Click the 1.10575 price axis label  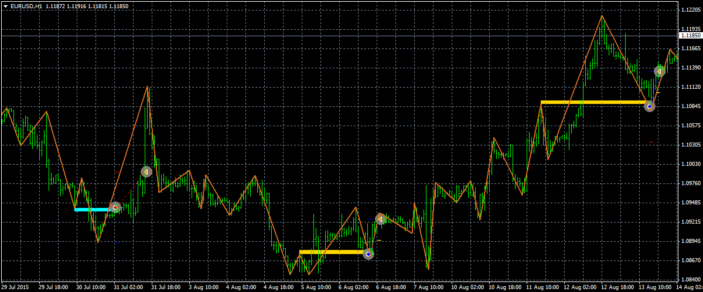(691, 126)
